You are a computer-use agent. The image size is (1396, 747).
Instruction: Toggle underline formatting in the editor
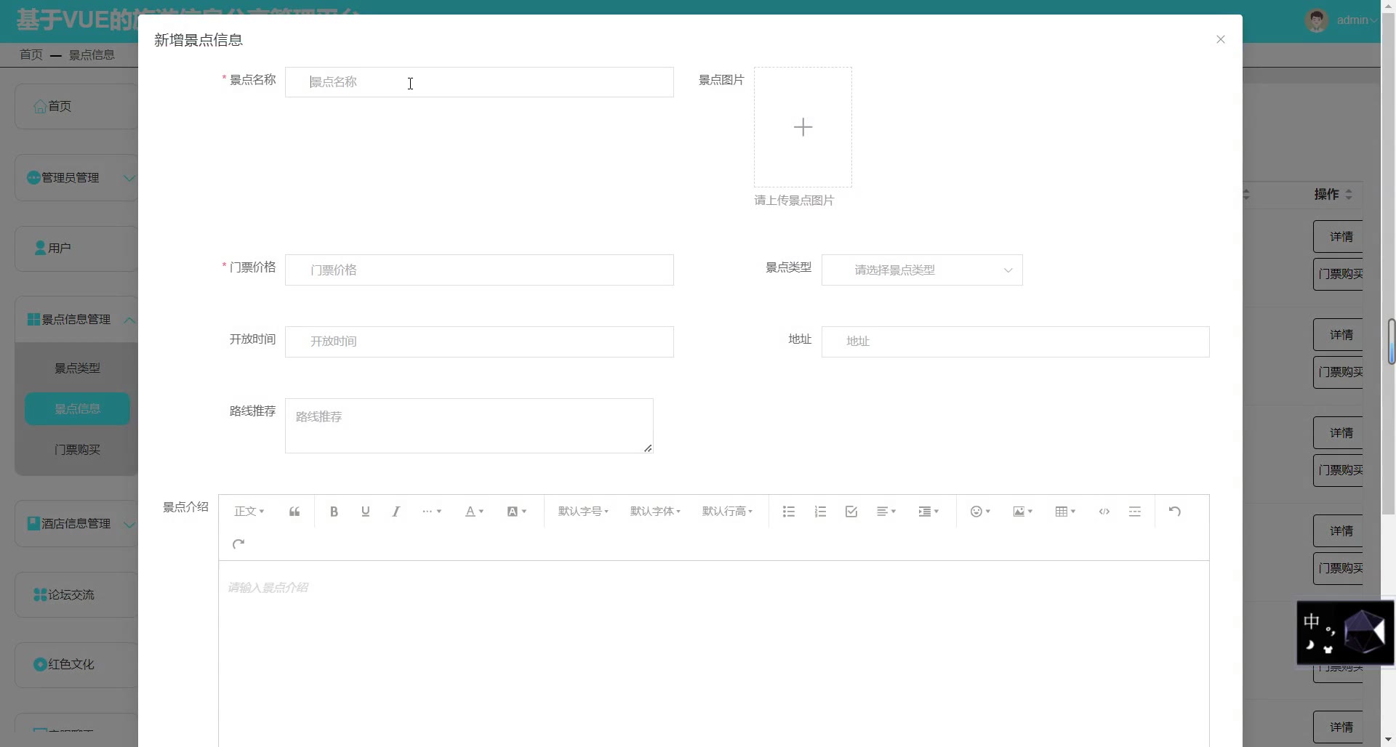365,512
